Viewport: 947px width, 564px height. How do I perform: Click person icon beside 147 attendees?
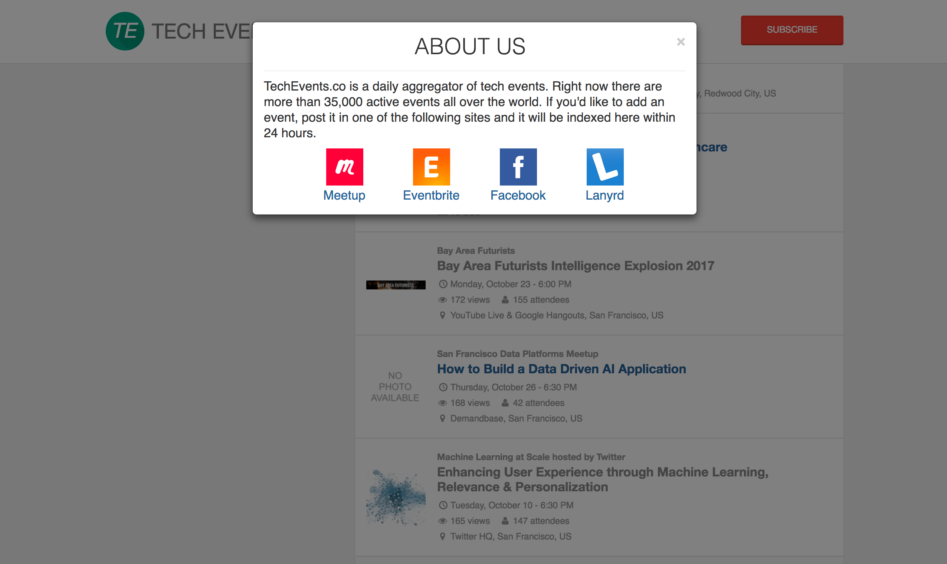pos(505,521)
